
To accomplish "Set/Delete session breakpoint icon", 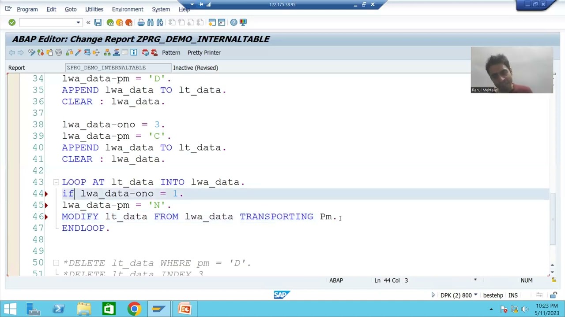I will [x=145, y=52].
